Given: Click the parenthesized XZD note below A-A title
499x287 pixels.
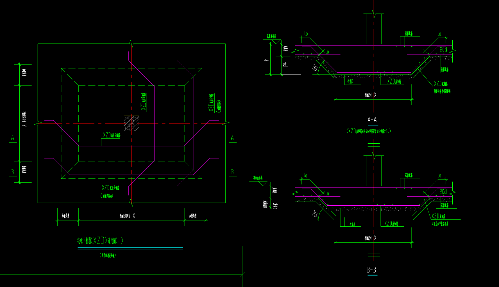Looking at the screenshot, I should 369,131.
